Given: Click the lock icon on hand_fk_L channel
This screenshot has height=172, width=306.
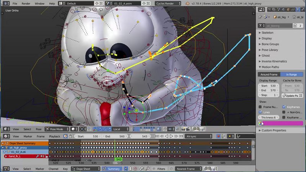Looking at the screenshot, I should (46, 156).
